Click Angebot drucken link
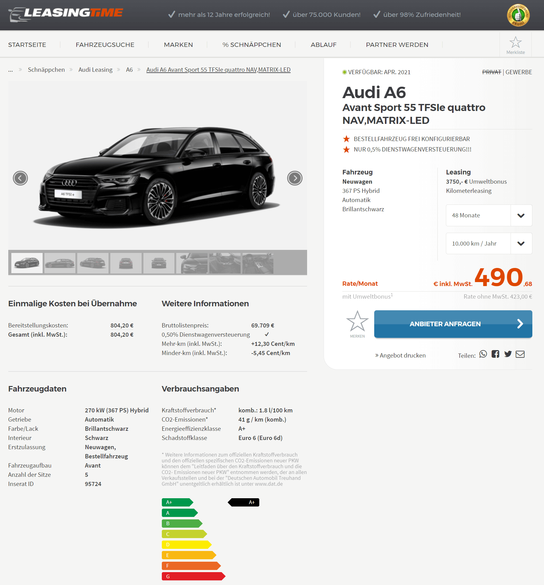Image resolution: width=544 pixels, height=585 pixels. (400, 355)
